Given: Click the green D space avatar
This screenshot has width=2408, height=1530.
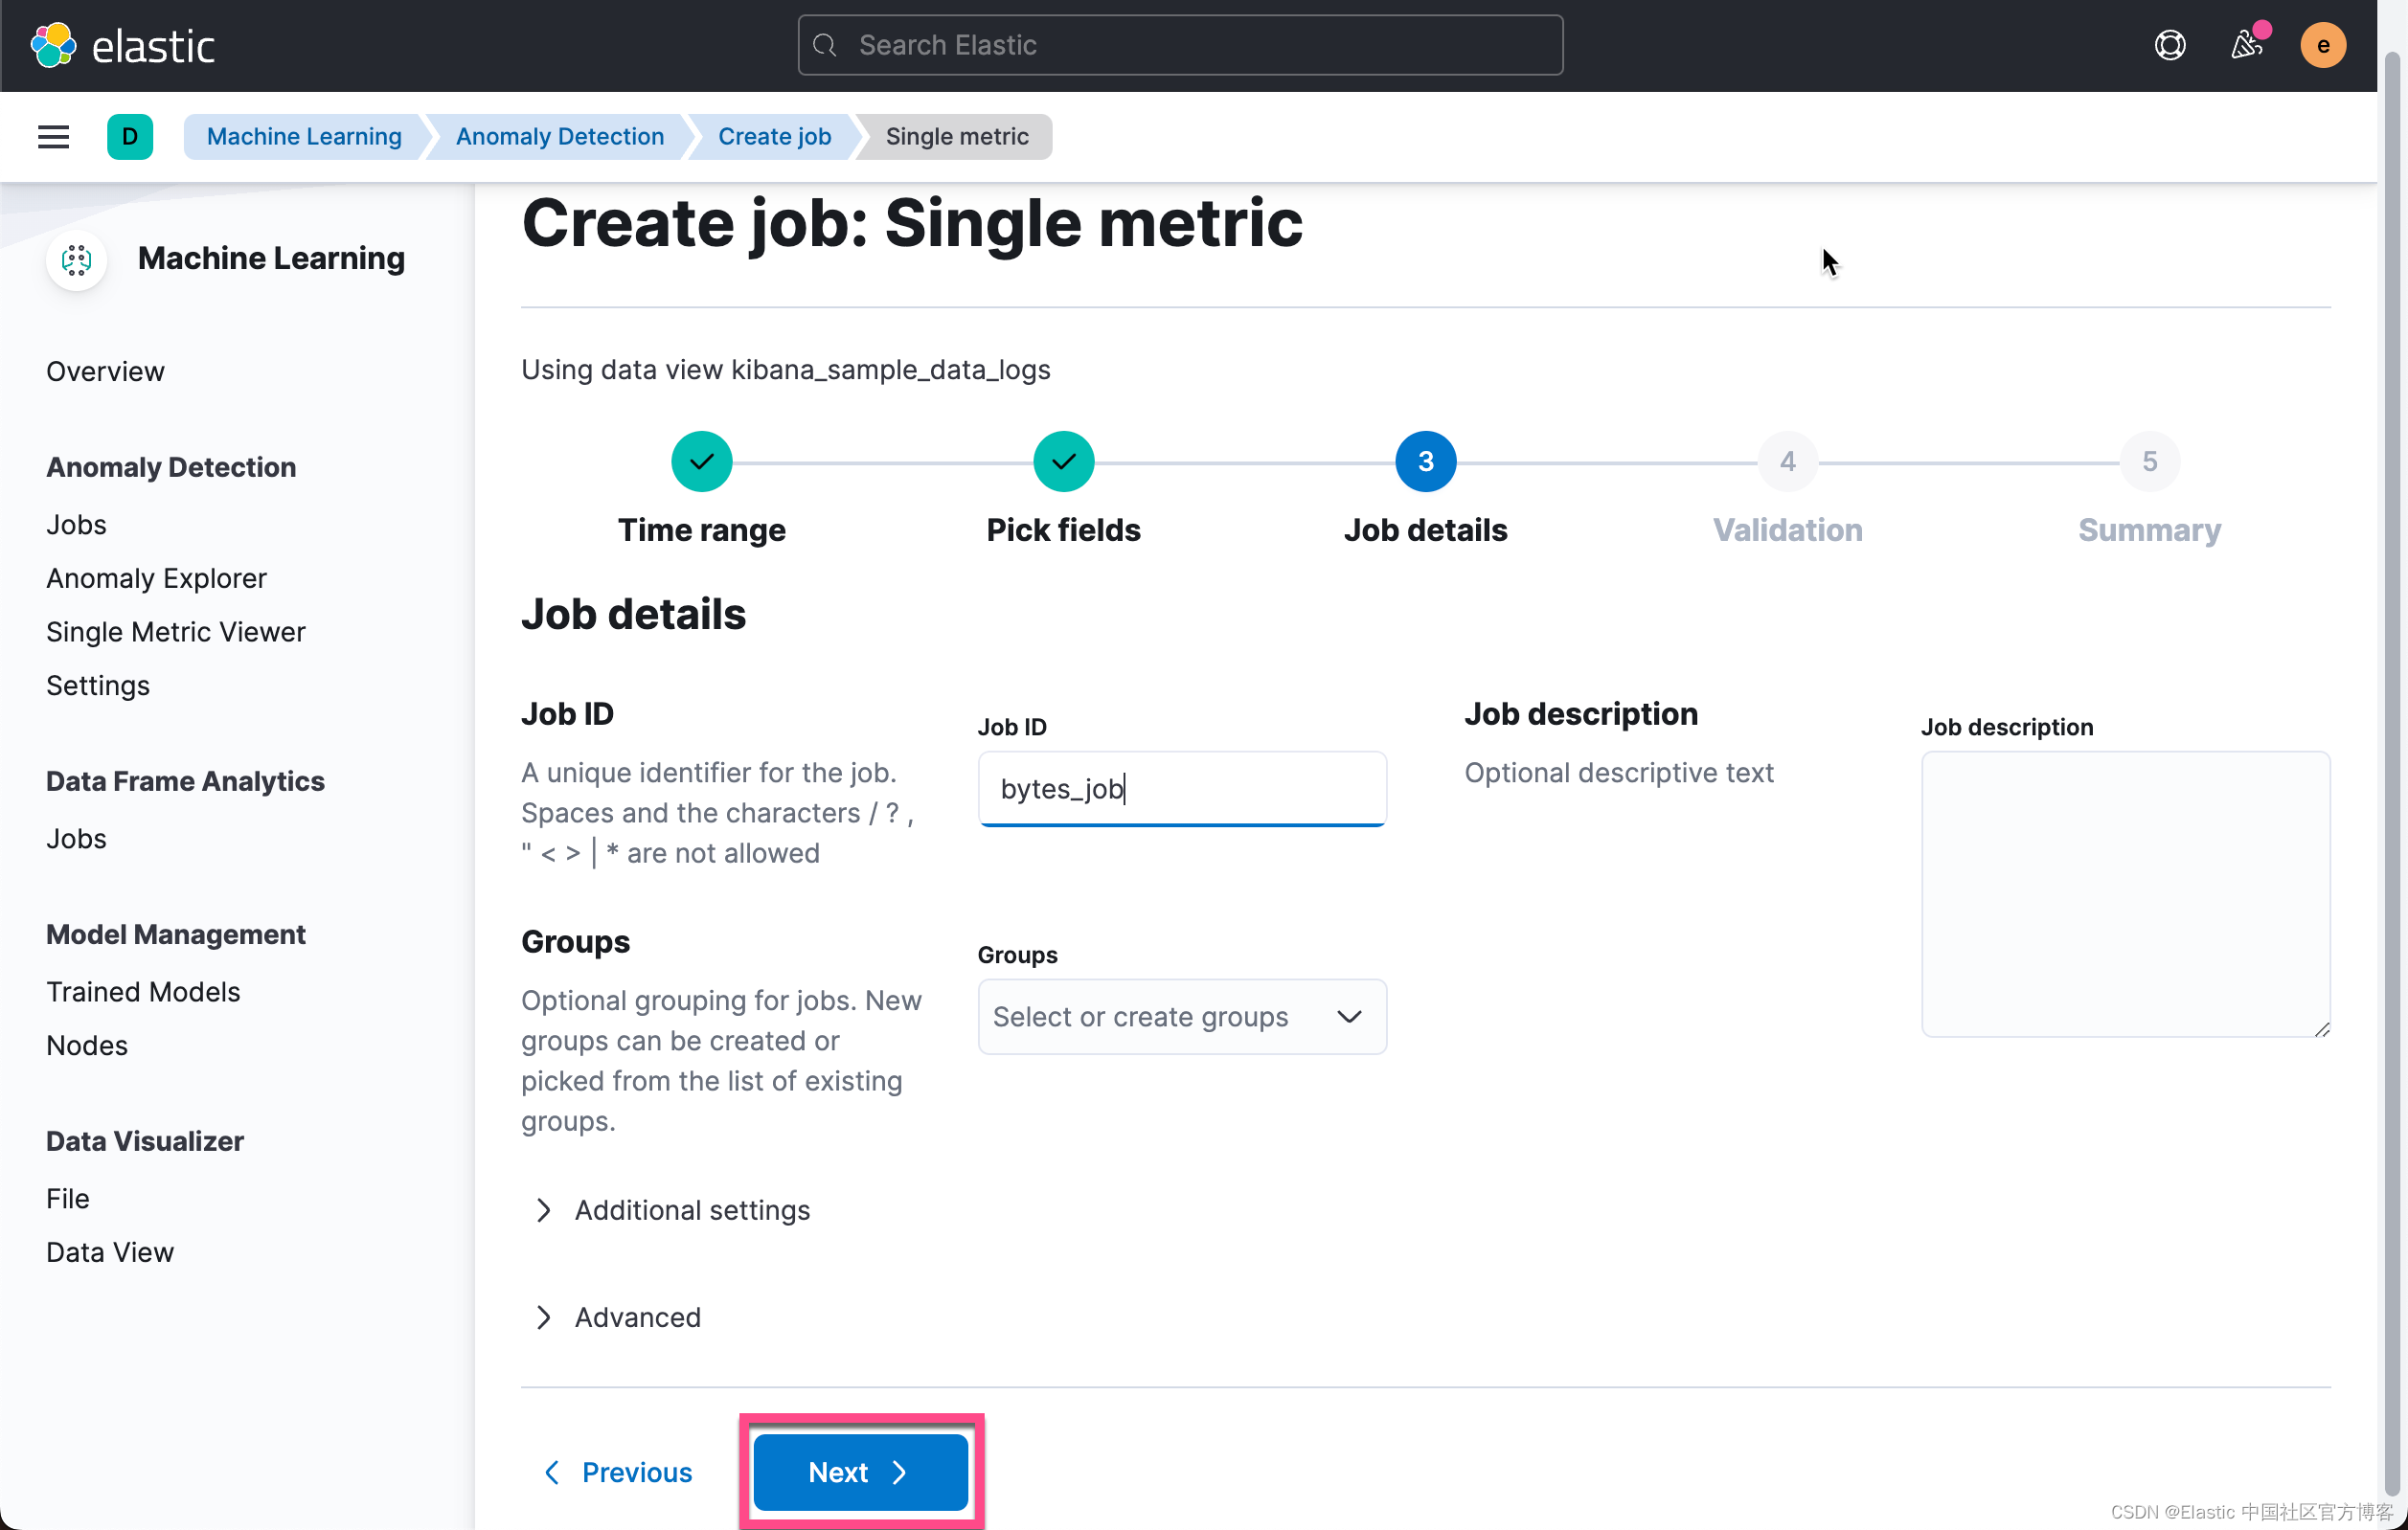Looking at the screenshot, I should [x=130, y=137].
